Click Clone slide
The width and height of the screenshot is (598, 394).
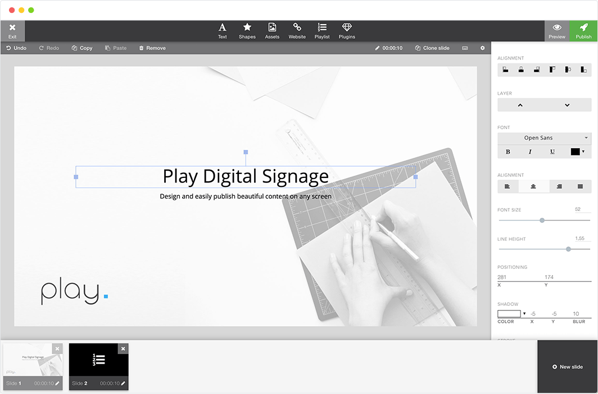[x=432, y=48]
